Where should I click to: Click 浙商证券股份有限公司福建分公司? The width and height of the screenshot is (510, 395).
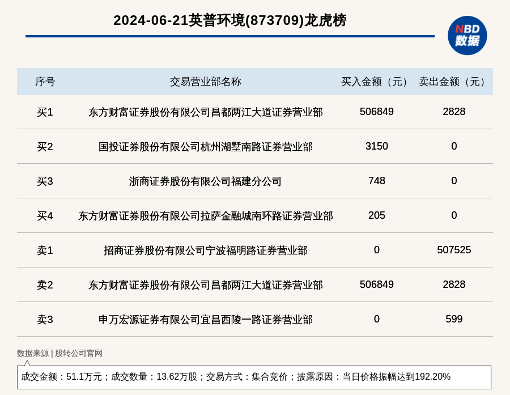pyautogui.click(x=206, y=181)
